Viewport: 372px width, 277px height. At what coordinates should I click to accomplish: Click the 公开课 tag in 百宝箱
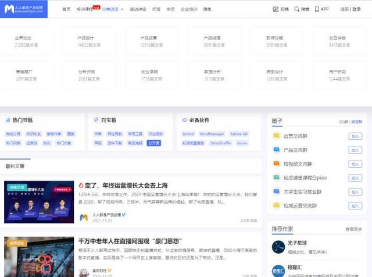[153, 143]
